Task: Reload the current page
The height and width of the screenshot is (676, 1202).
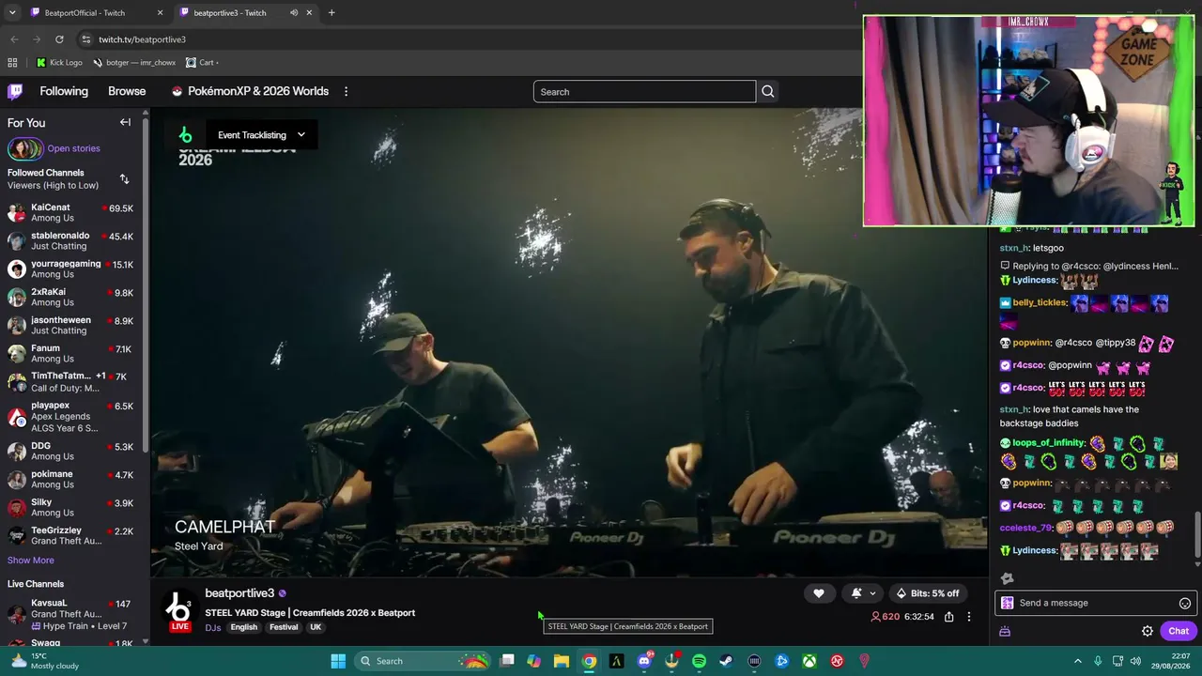Action: [x=59, y=39]
